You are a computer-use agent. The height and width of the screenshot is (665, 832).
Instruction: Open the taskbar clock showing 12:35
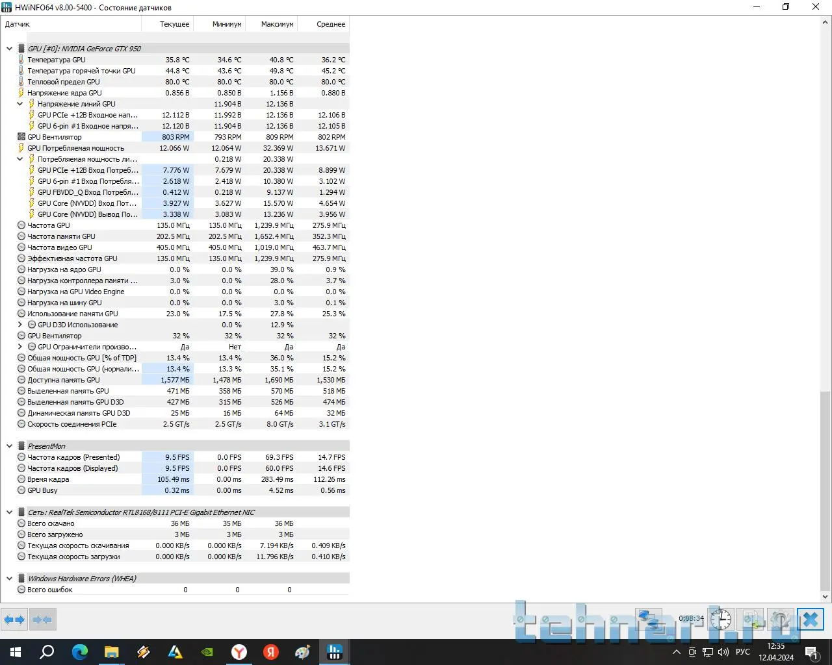776,652
